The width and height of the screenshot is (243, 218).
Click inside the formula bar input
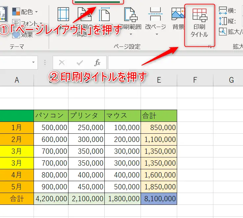(x=175, y=63)
